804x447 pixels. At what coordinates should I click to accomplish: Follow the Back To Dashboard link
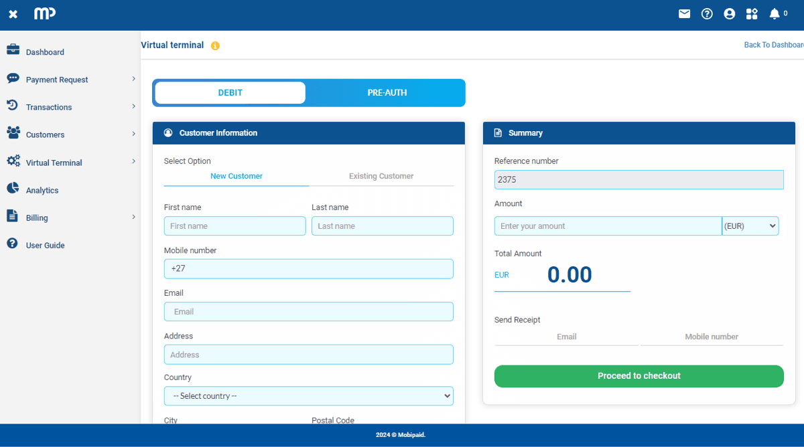click(773, 45)
